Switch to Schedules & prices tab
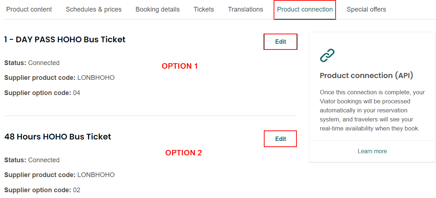Image resolution: width=436 pixels, height=198 pixels. coord(94,9)
